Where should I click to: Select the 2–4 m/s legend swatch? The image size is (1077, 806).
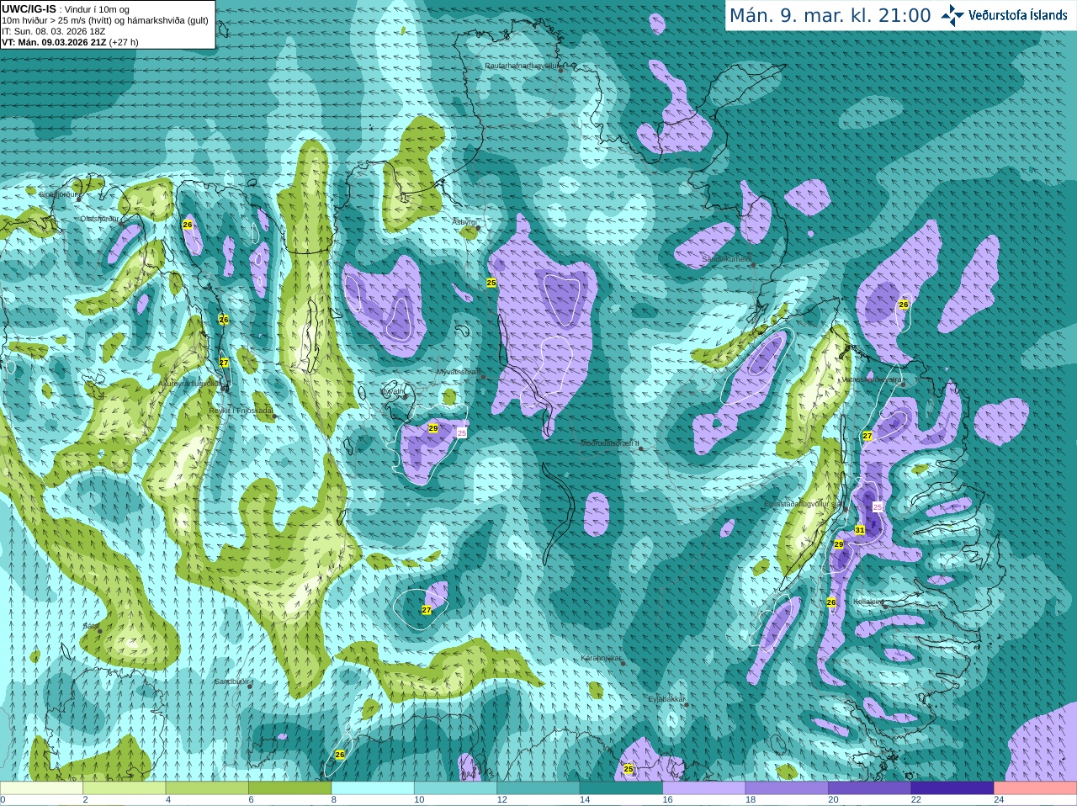click(x=125, y=788)
